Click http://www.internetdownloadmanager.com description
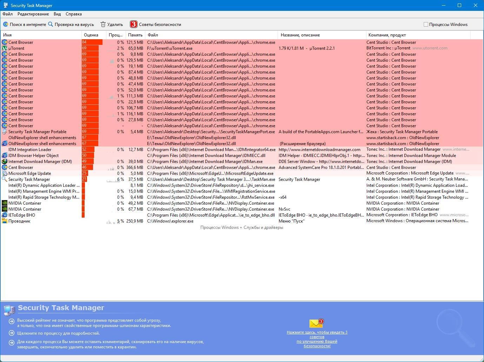The image size is (484, 362). coord(319,150)
